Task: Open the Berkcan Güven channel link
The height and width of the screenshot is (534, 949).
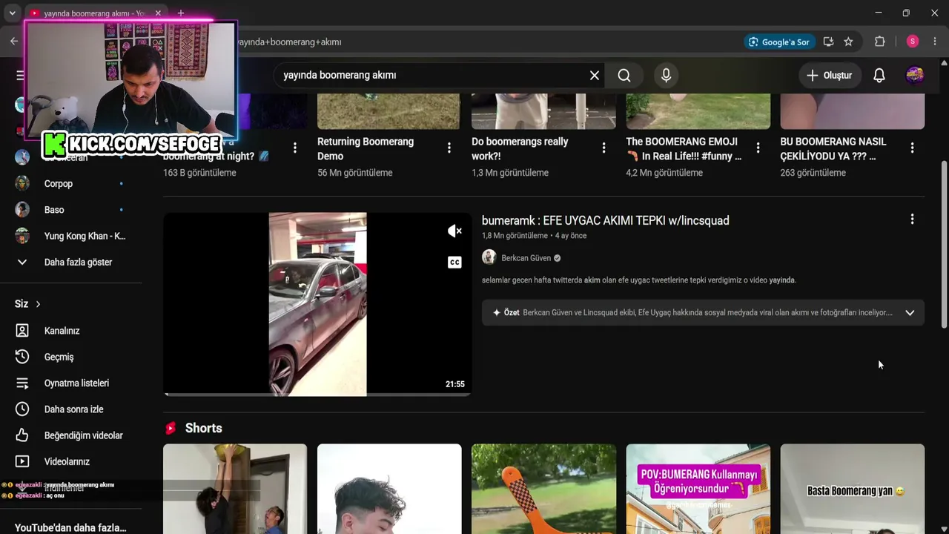Action: click(526, 258)
